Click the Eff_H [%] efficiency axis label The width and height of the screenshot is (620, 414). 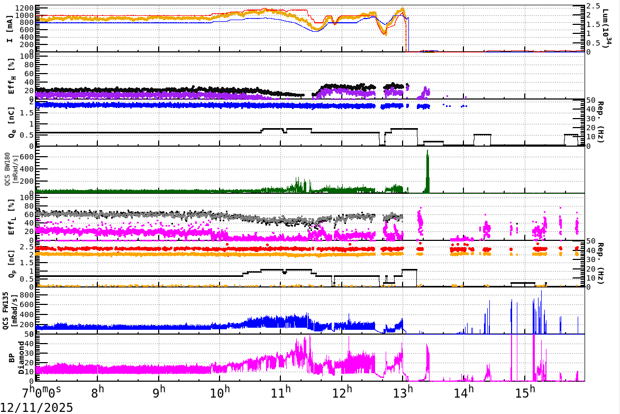click(x=12, y=75)
